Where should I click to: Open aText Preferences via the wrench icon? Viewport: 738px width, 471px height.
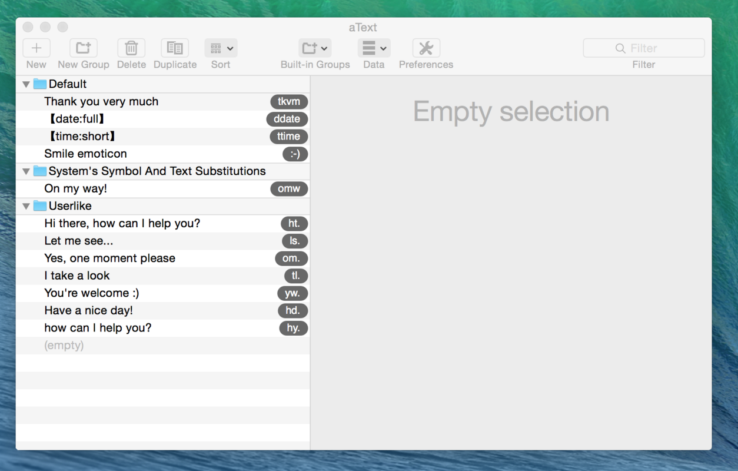tap(425, 48)
